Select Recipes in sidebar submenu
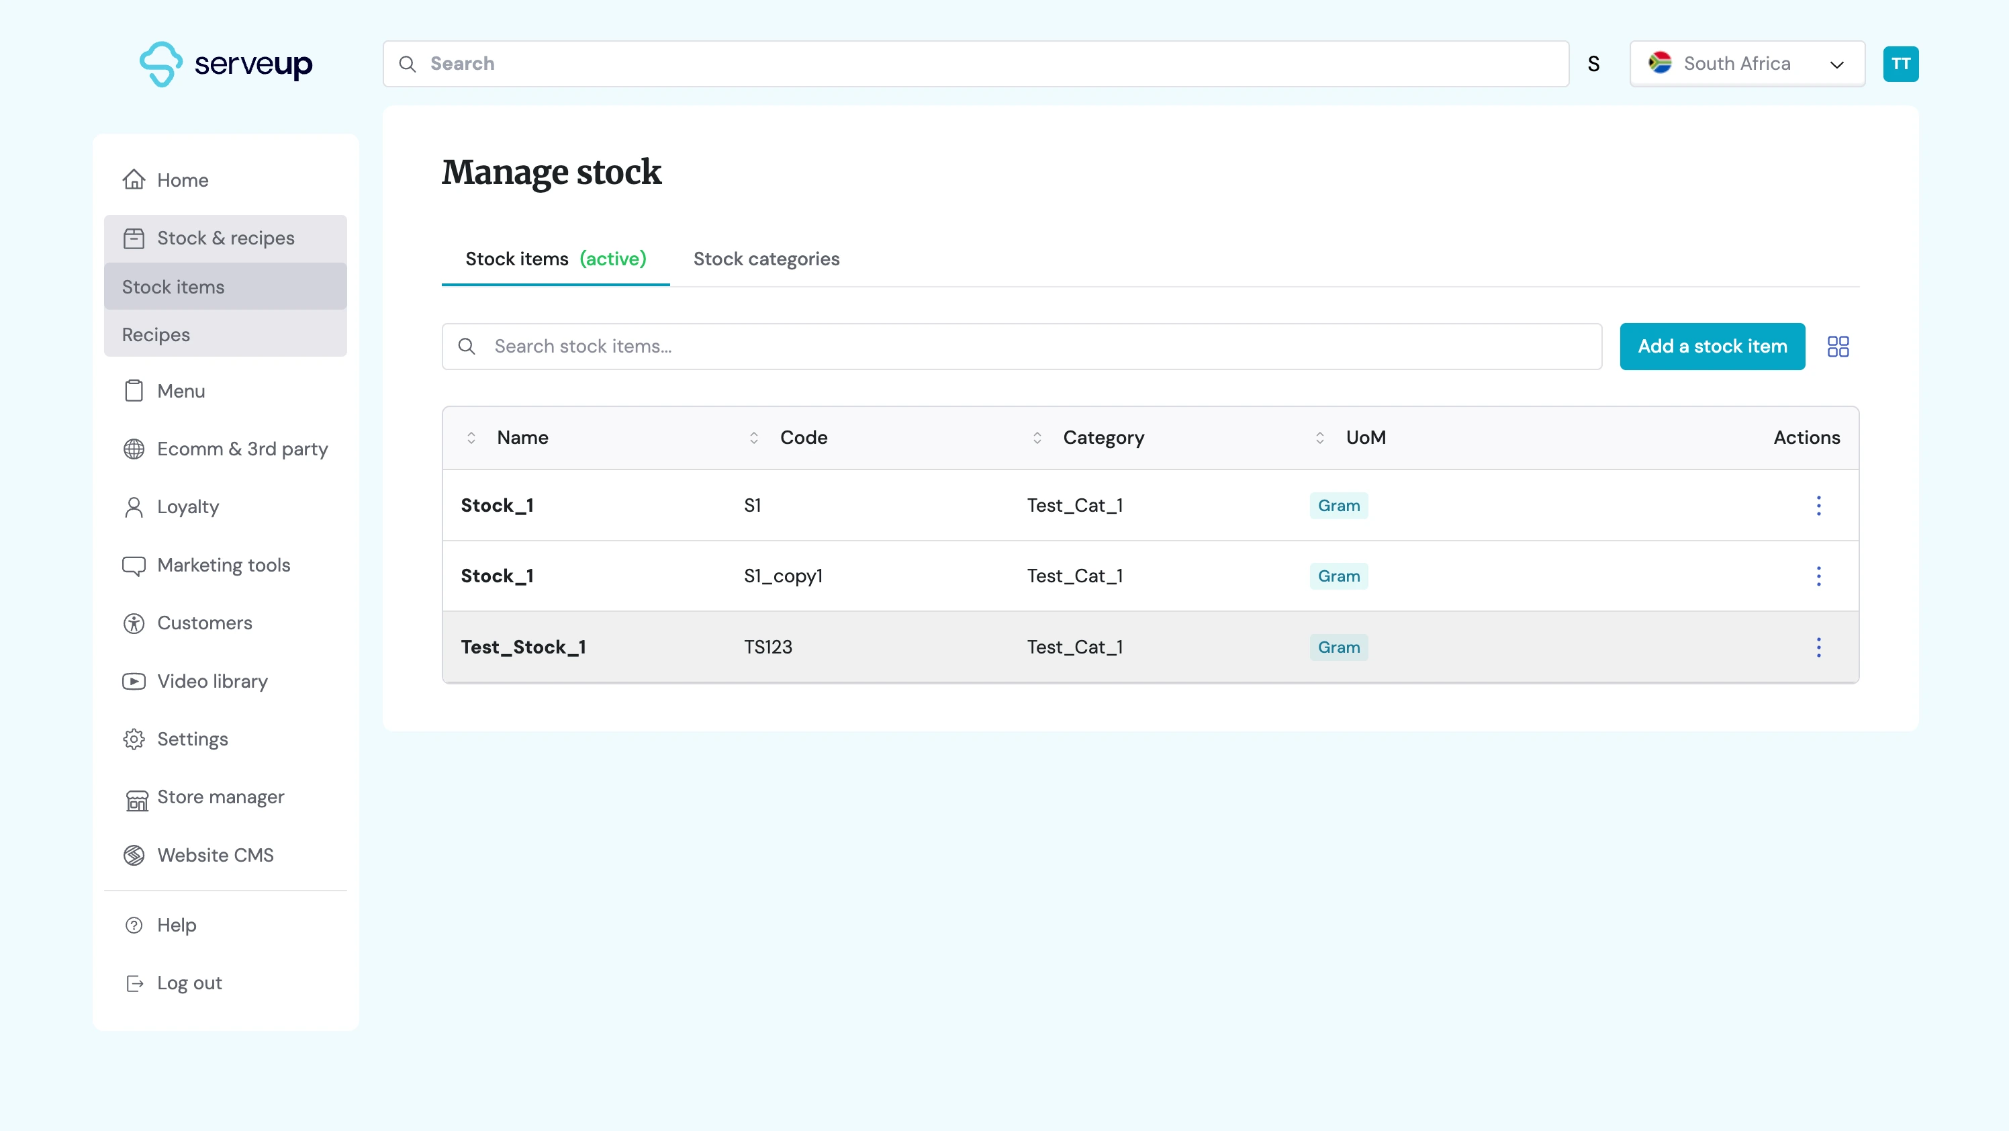This screenshot has width=2009, height=1131. 156,334
